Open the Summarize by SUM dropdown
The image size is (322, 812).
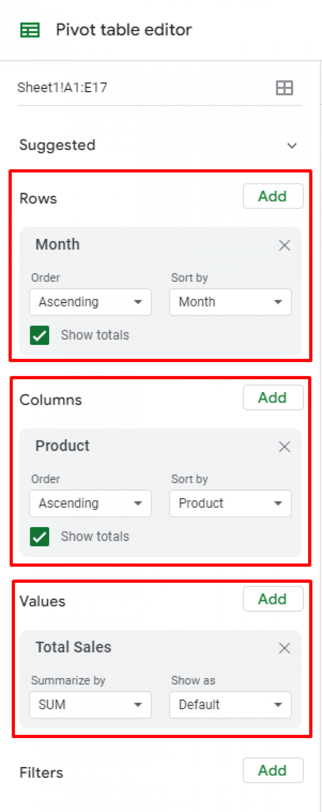pos(90,705)
